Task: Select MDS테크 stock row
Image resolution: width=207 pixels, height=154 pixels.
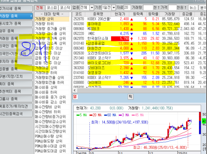Action: click(139, 29)
